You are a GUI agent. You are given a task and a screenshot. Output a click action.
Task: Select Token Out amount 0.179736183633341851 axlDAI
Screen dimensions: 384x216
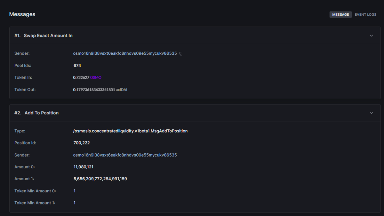pos(100,90)
